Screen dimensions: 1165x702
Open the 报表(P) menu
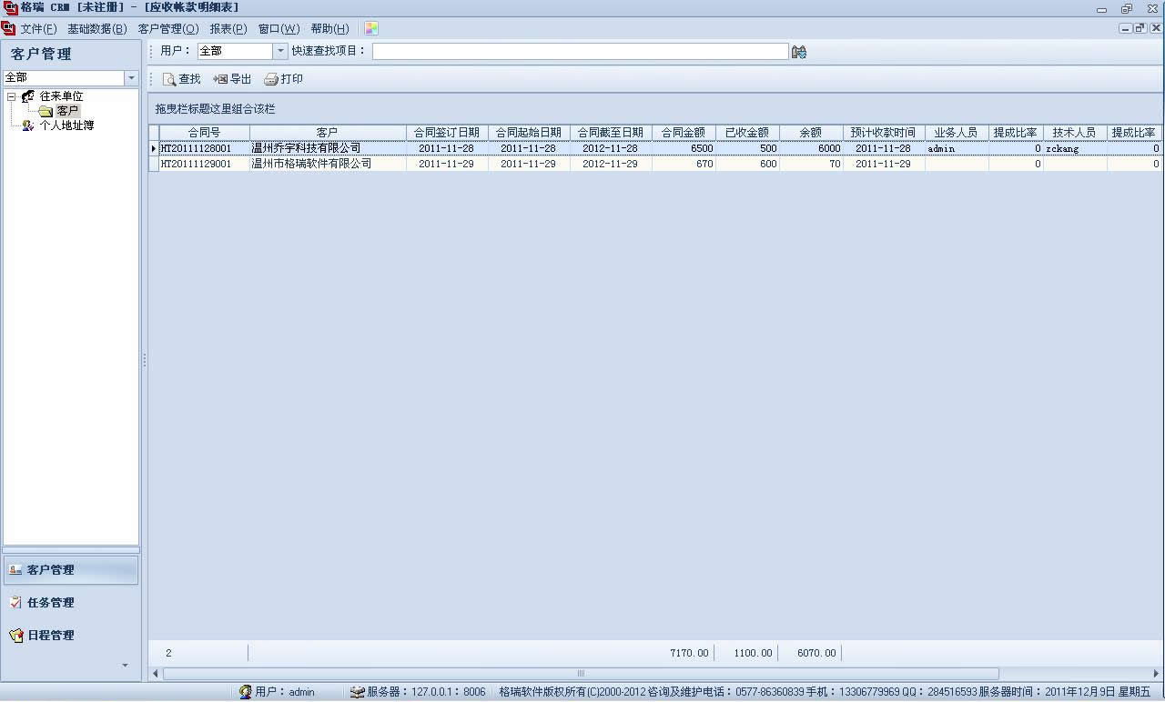tap(228, 29)
